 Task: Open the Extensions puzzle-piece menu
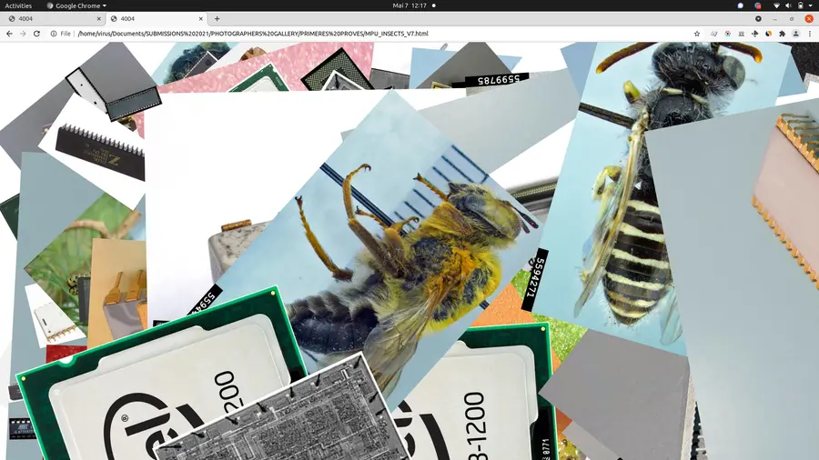pyautogui.click(x=782, y=34)
